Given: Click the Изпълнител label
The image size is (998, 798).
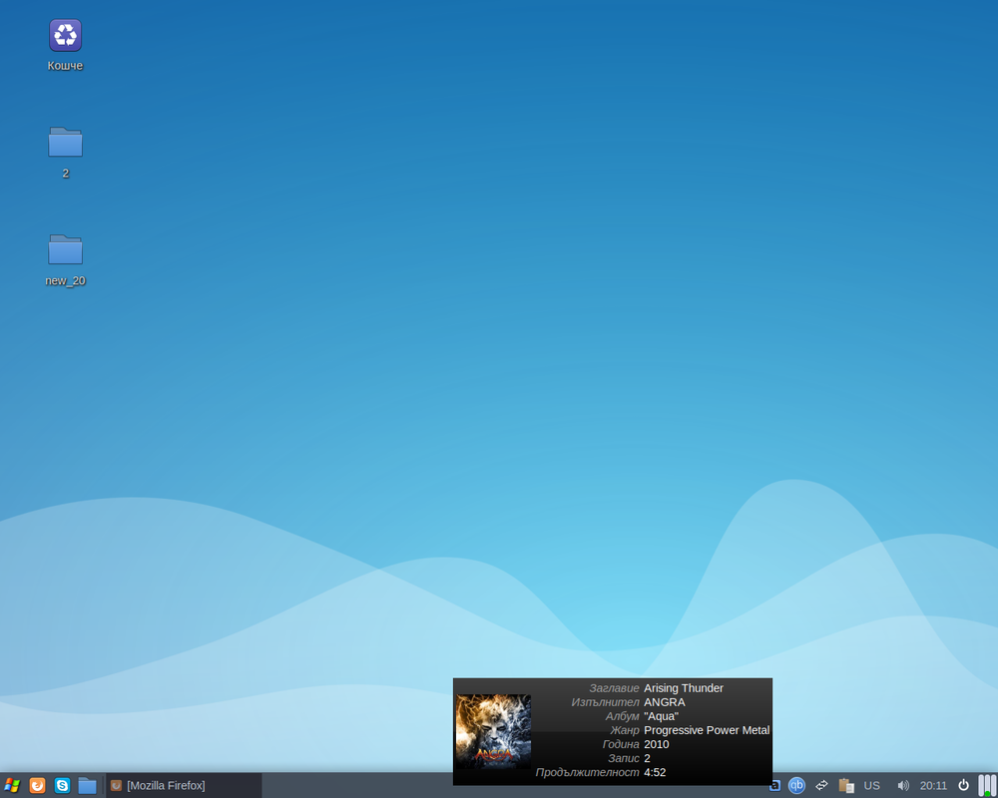Looking at the screenshot, I should click(x=606, y=702).
